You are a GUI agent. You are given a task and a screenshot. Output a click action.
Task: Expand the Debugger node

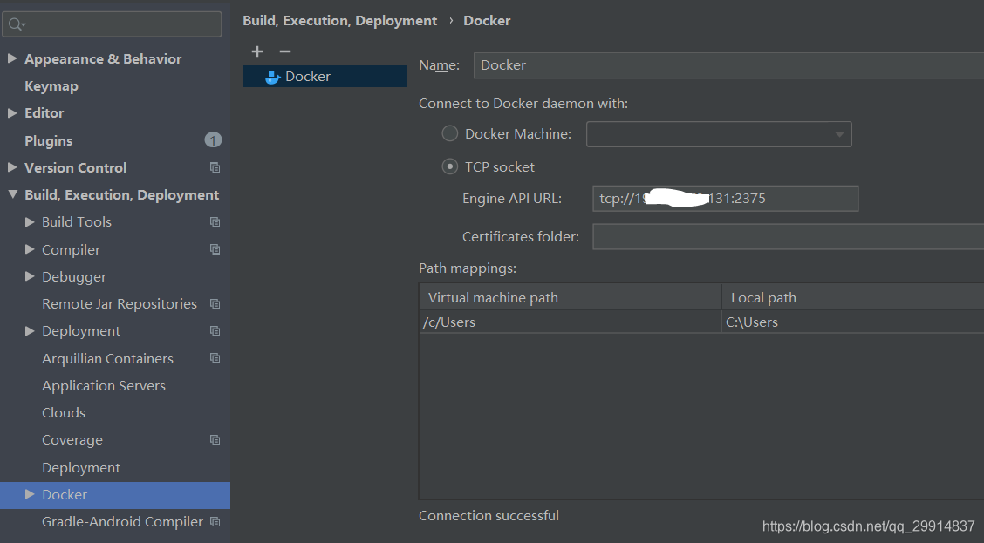pyautogui.click(x=30, y=276)
